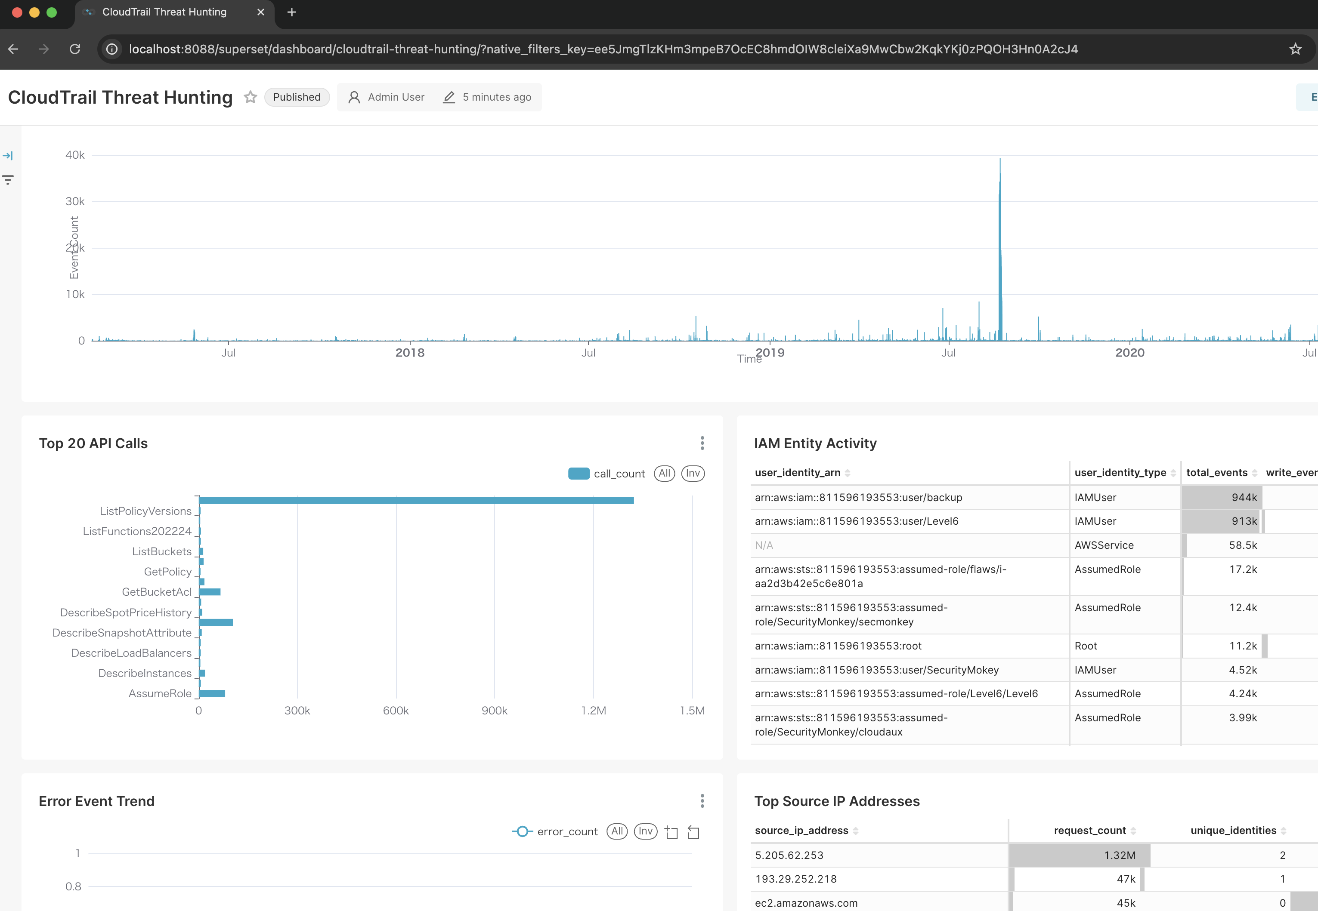Select the zoom selection tool on Error Event Trend
Image resolution: width=1318 pixels, height=911 pixels.
pyautogui.click(x=671, y=832)
